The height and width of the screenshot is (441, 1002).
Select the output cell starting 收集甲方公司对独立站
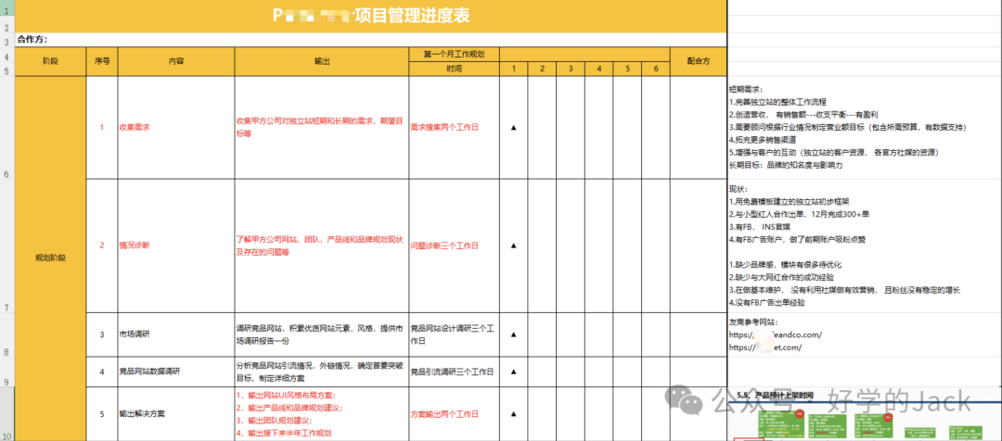click(322, 128)
